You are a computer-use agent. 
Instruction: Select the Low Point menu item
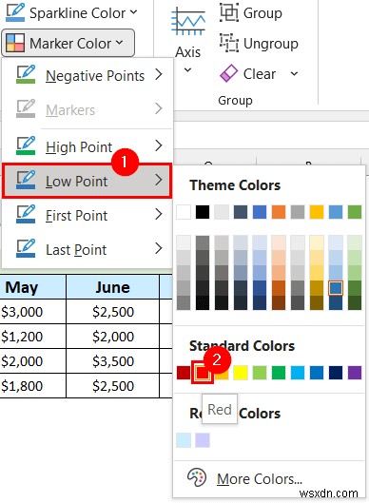[87, 181]
